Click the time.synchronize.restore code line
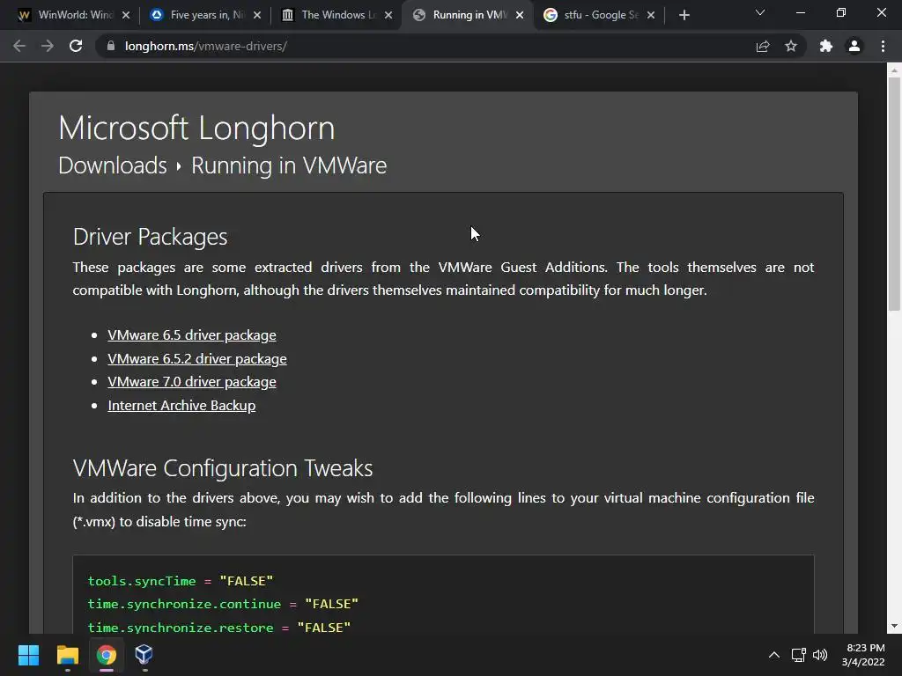902x676 pixels. (x=219, y=628)
